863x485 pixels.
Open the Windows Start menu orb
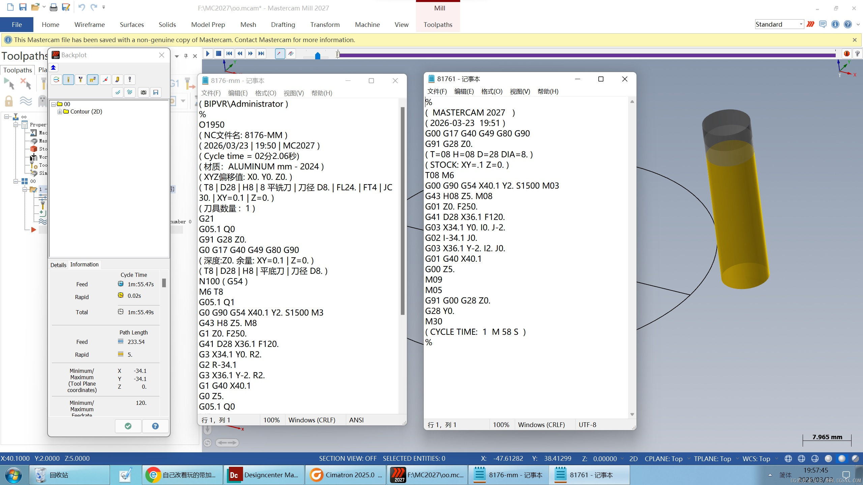pyautogui.click(x=13, y=475)
